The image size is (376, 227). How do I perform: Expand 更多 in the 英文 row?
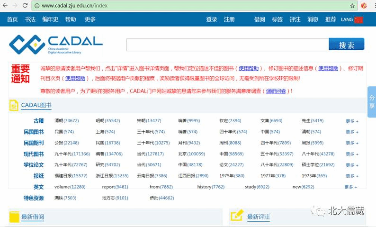click(351, 187)
